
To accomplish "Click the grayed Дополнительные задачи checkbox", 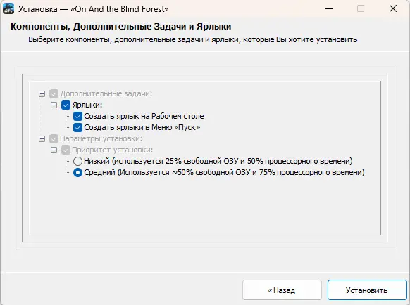I will tap(54, 94).
